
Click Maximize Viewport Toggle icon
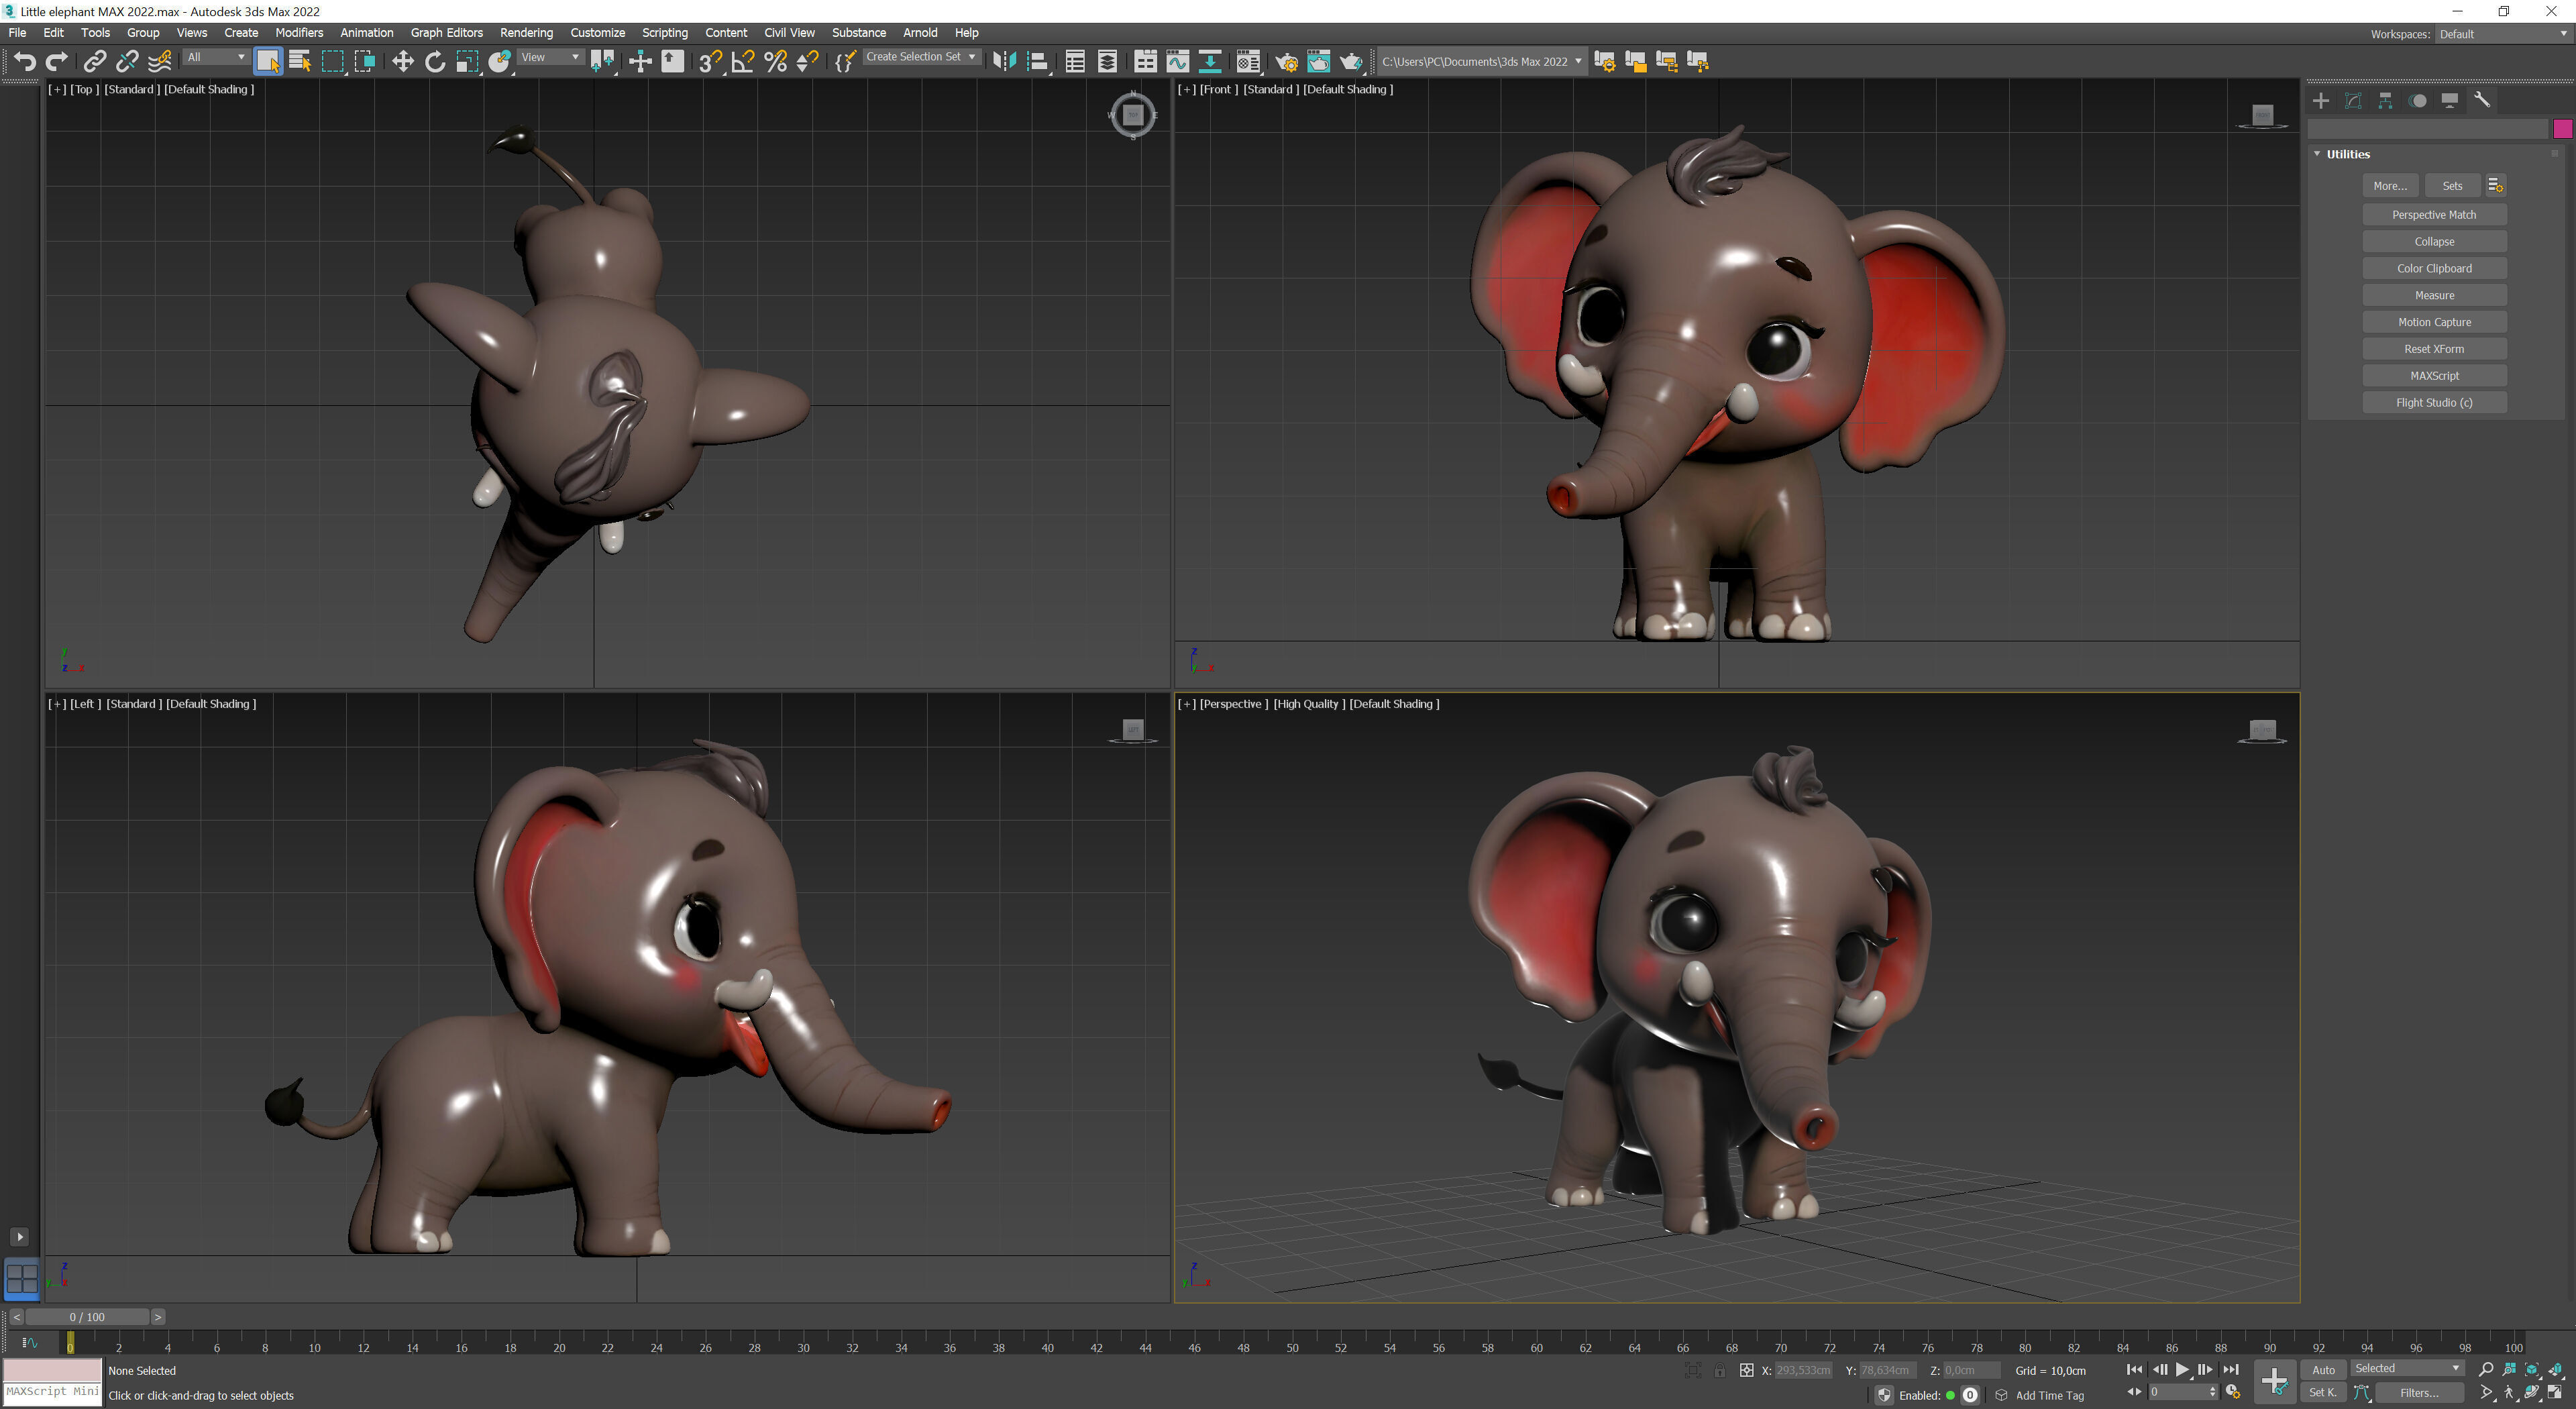pyautogui.click(x=2556, y=1392)
